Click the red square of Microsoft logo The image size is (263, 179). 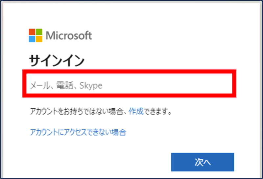[32, 32]
